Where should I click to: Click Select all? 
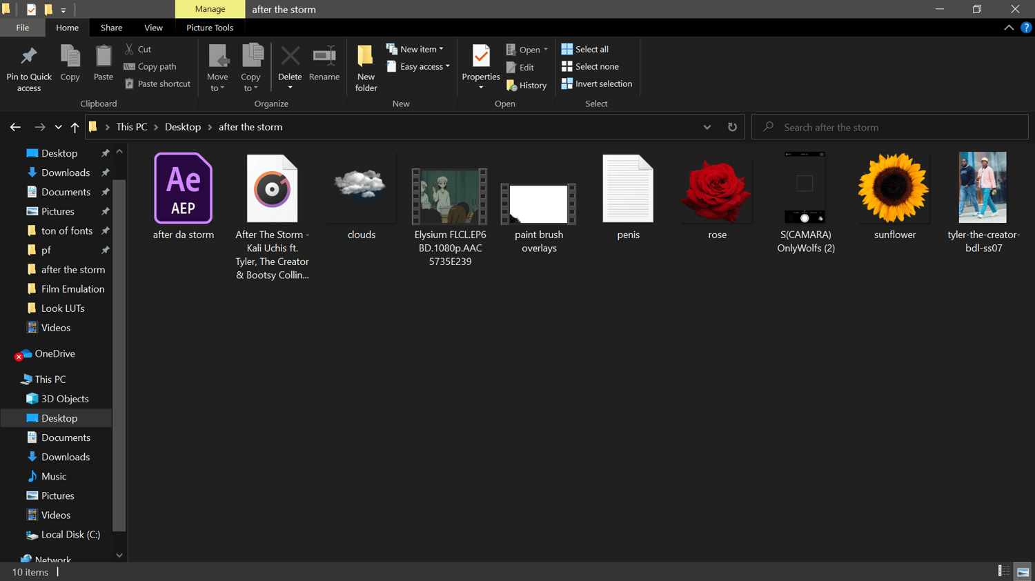point(585,50)
